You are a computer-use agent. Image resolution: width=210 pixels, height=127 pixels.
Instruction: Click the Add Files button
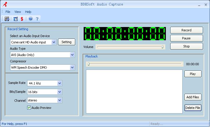point(193,97)
